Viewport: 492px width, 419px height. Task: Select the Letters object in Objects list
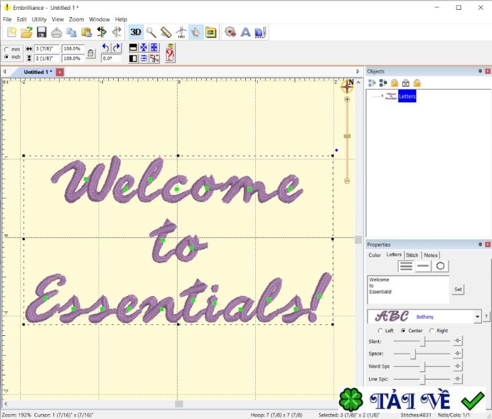click(407, 96)
